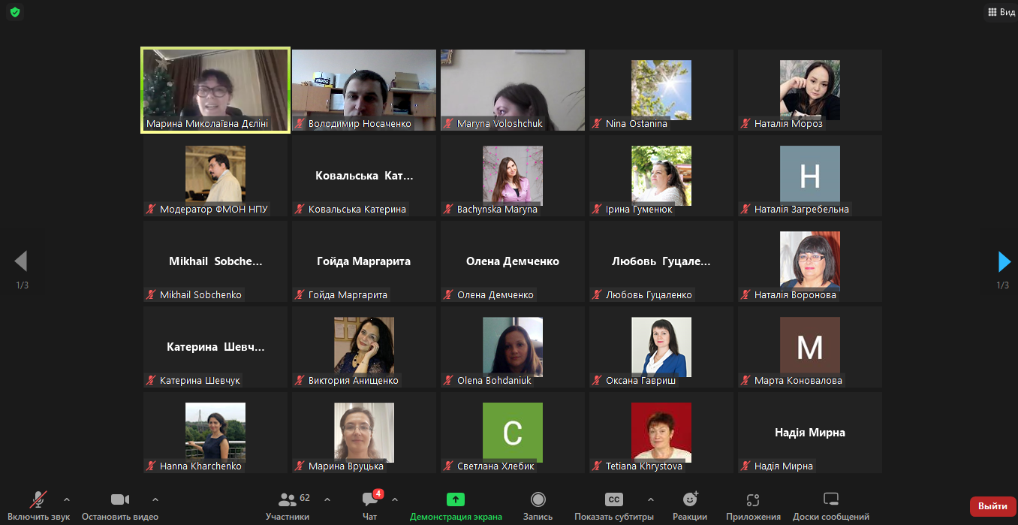Expand video options arrow beside Остановить видео
This screenshot has height=525, width=1018.
(x=155, y=499)
